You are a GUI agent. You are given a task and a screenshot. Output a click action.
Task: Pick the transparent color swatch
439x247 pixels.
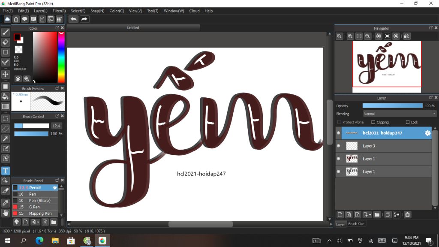point(18,50)
